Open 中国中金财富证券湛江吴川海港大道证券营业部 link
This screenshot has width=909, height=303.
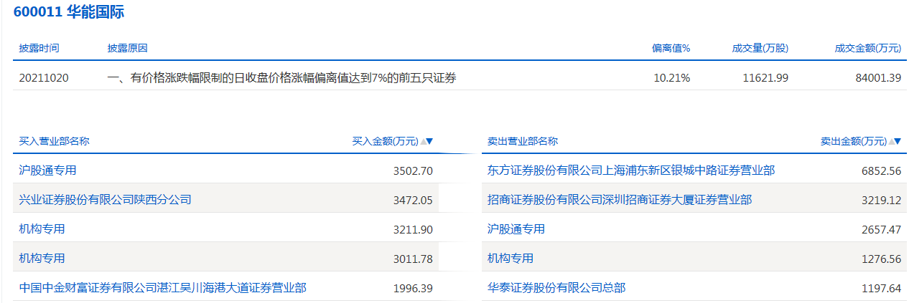pyautogui.click(x=162, y=288)
